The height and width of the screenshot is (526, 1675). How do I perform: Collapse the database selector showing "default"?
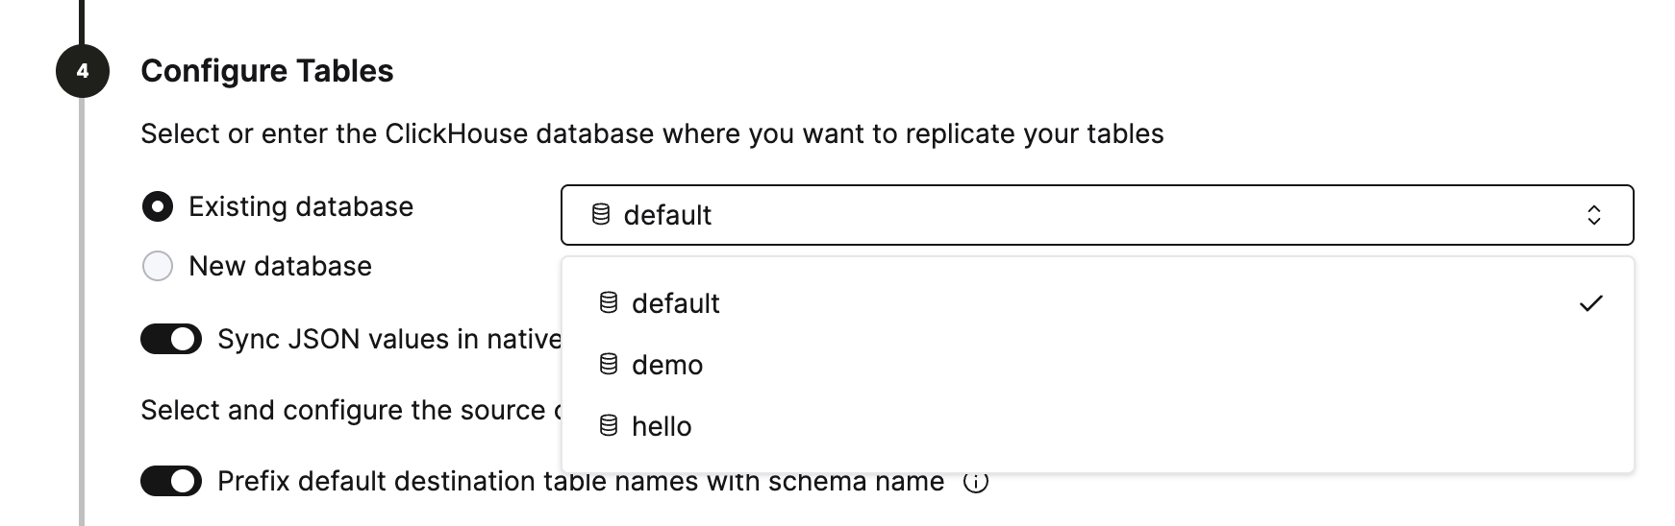coord(1096,215)
